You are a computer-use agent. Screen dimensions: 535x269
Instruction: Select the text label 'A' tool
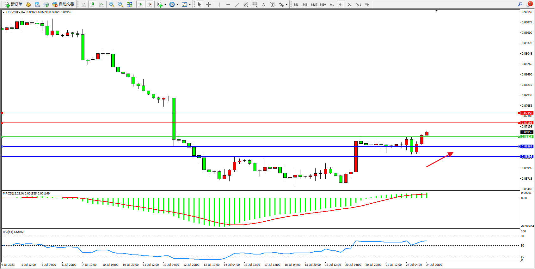click(263, 4)
